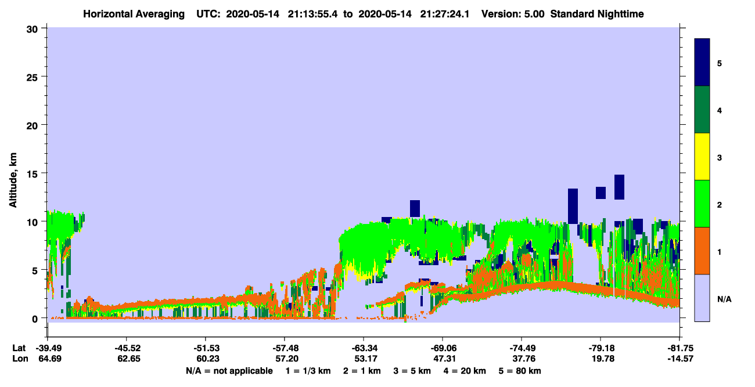Click the '4 = 20 km' legend text
The height and width of the screenshot is (387, 755).
[x=465, y=371]
